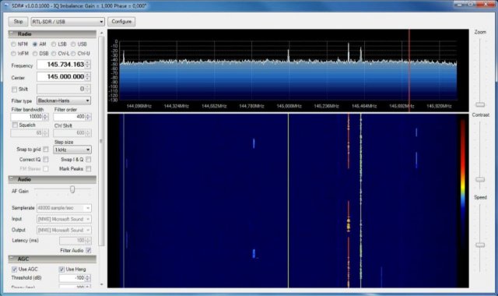Enable the Shift checkbox
The height and width of the screenshot is (296, 498).
click(14, 90)
